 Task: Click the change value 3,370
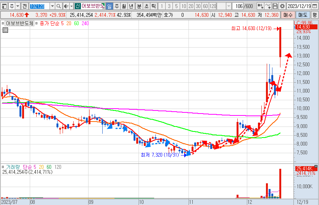41,15
